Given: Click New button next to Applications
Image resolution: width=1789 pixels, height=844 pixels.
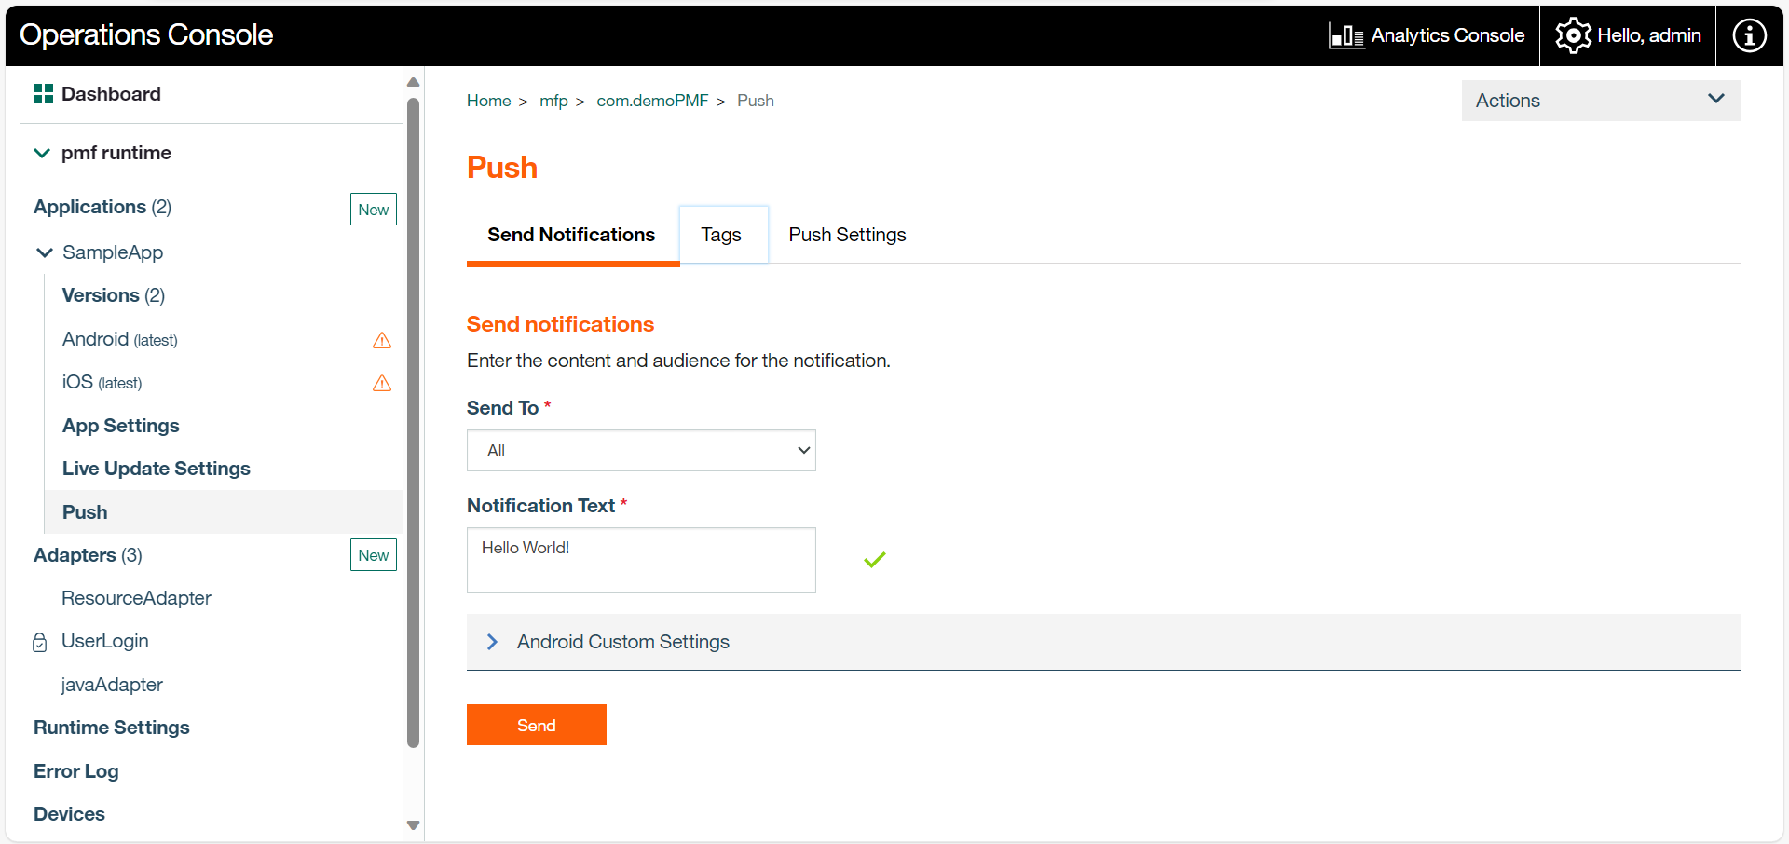Looking at the screenshot, I should [373, 210].
